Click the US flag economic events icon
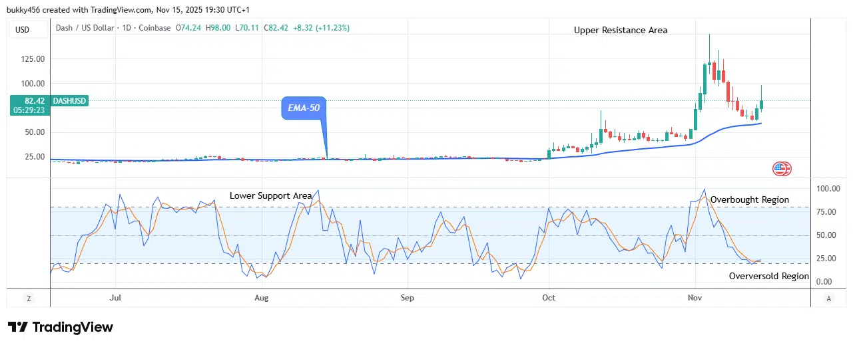This screenshot has width=853, height=347. click(x=782, y=169)
